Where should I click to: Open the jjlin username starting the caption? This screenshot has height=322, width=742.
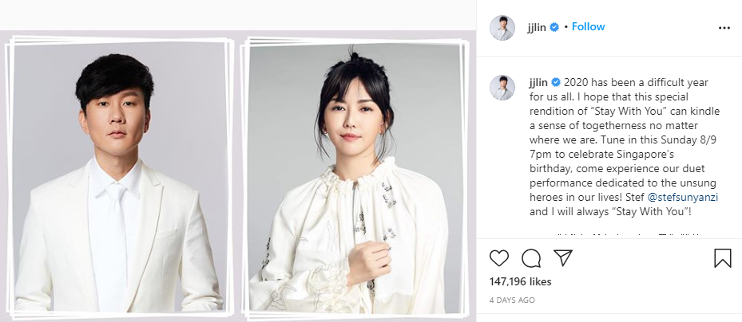[x=538, y=83]
